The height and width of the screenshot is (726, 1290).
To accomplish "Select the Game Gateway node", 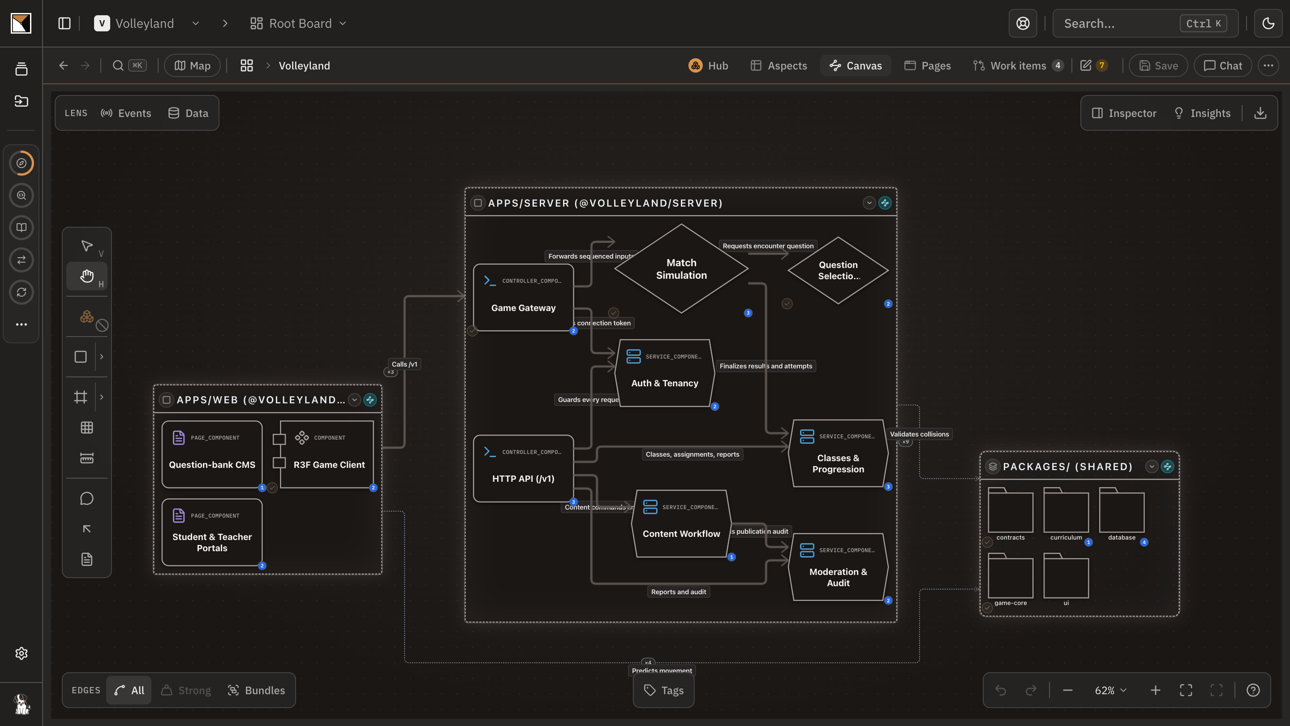I will pos(523,298).
